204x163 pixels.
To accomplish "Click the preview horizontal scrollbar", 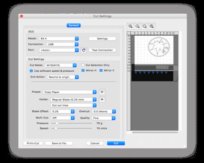I will coord(155,132).
